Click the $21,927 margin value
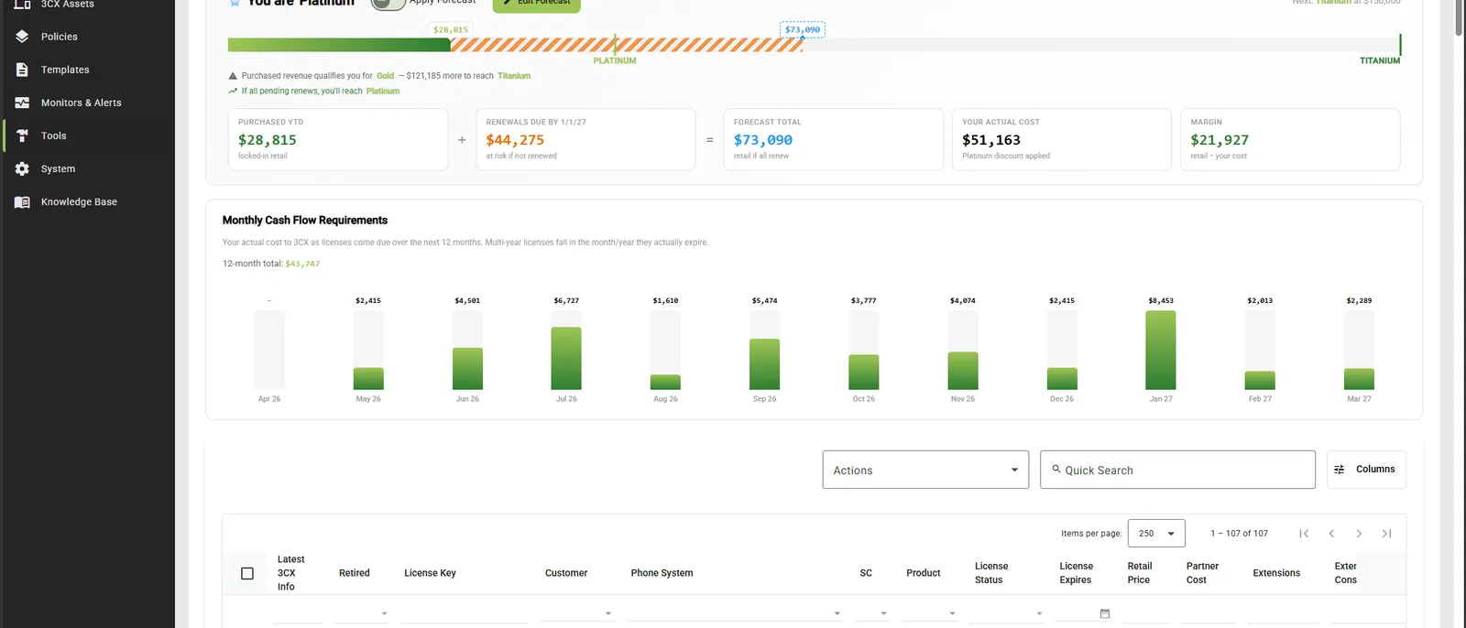 [x=1220, y=140]
